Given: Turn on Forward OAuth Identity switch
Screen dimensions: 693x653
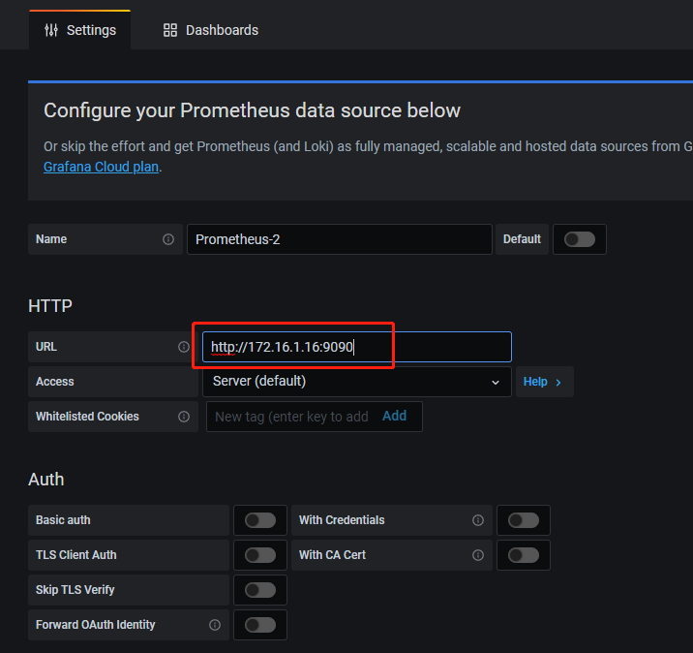Looking at the screenshot, I should click(x=259, y=625).
